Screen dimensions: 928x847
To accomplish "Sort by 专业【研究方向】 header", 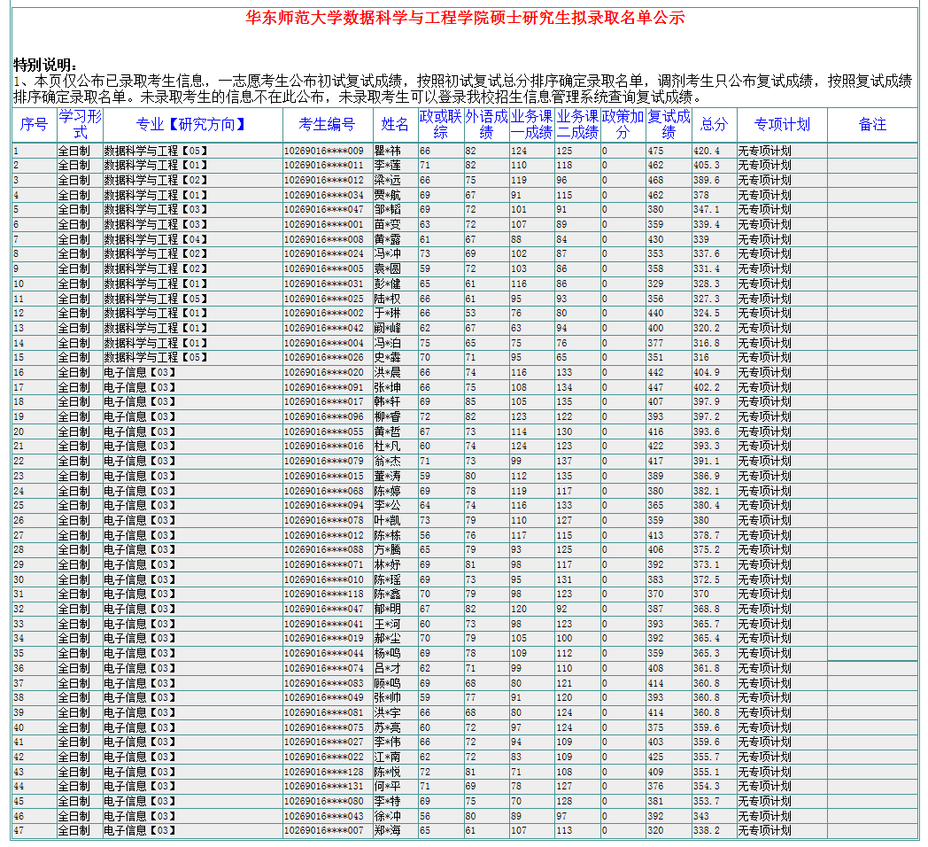I will coord(191,125).
